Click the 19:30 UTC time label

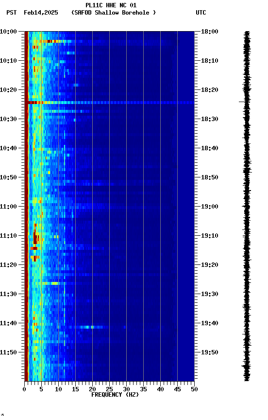pos(210,295)
